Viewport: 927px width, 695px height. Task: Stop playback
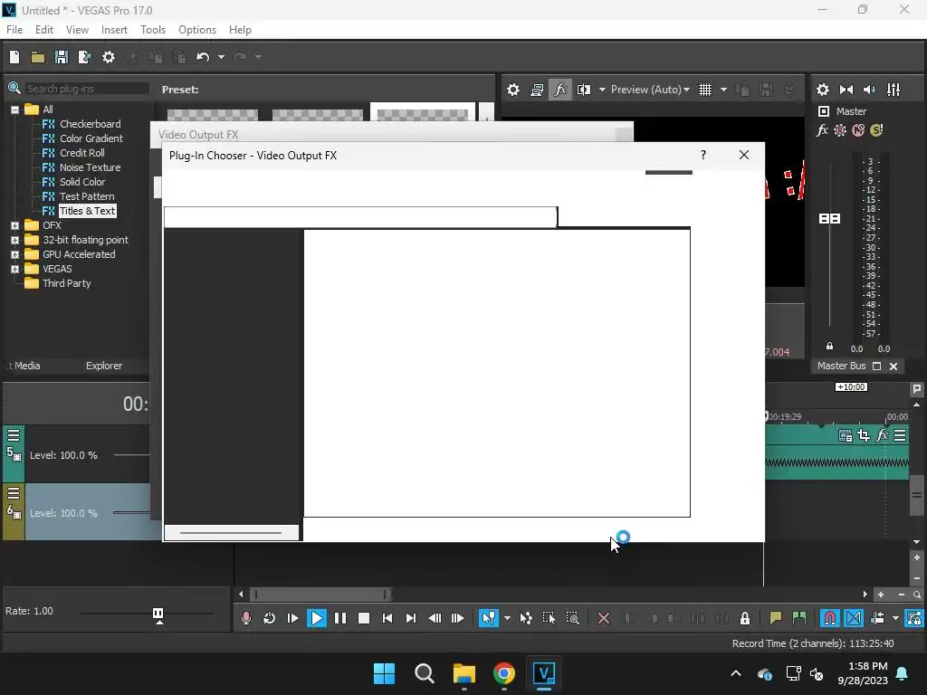364,618
